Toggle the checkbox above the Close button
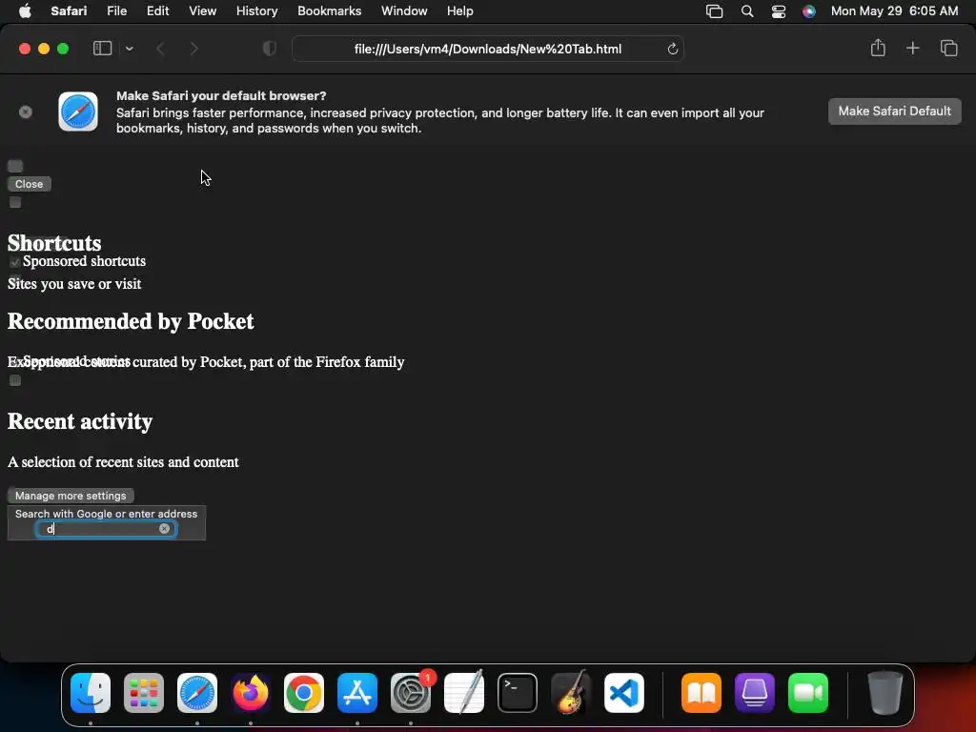976x732 pixels. 15,166
